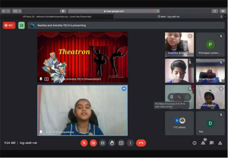
Task: Open chat with everyone panel
Action: [x=212, y=143]
